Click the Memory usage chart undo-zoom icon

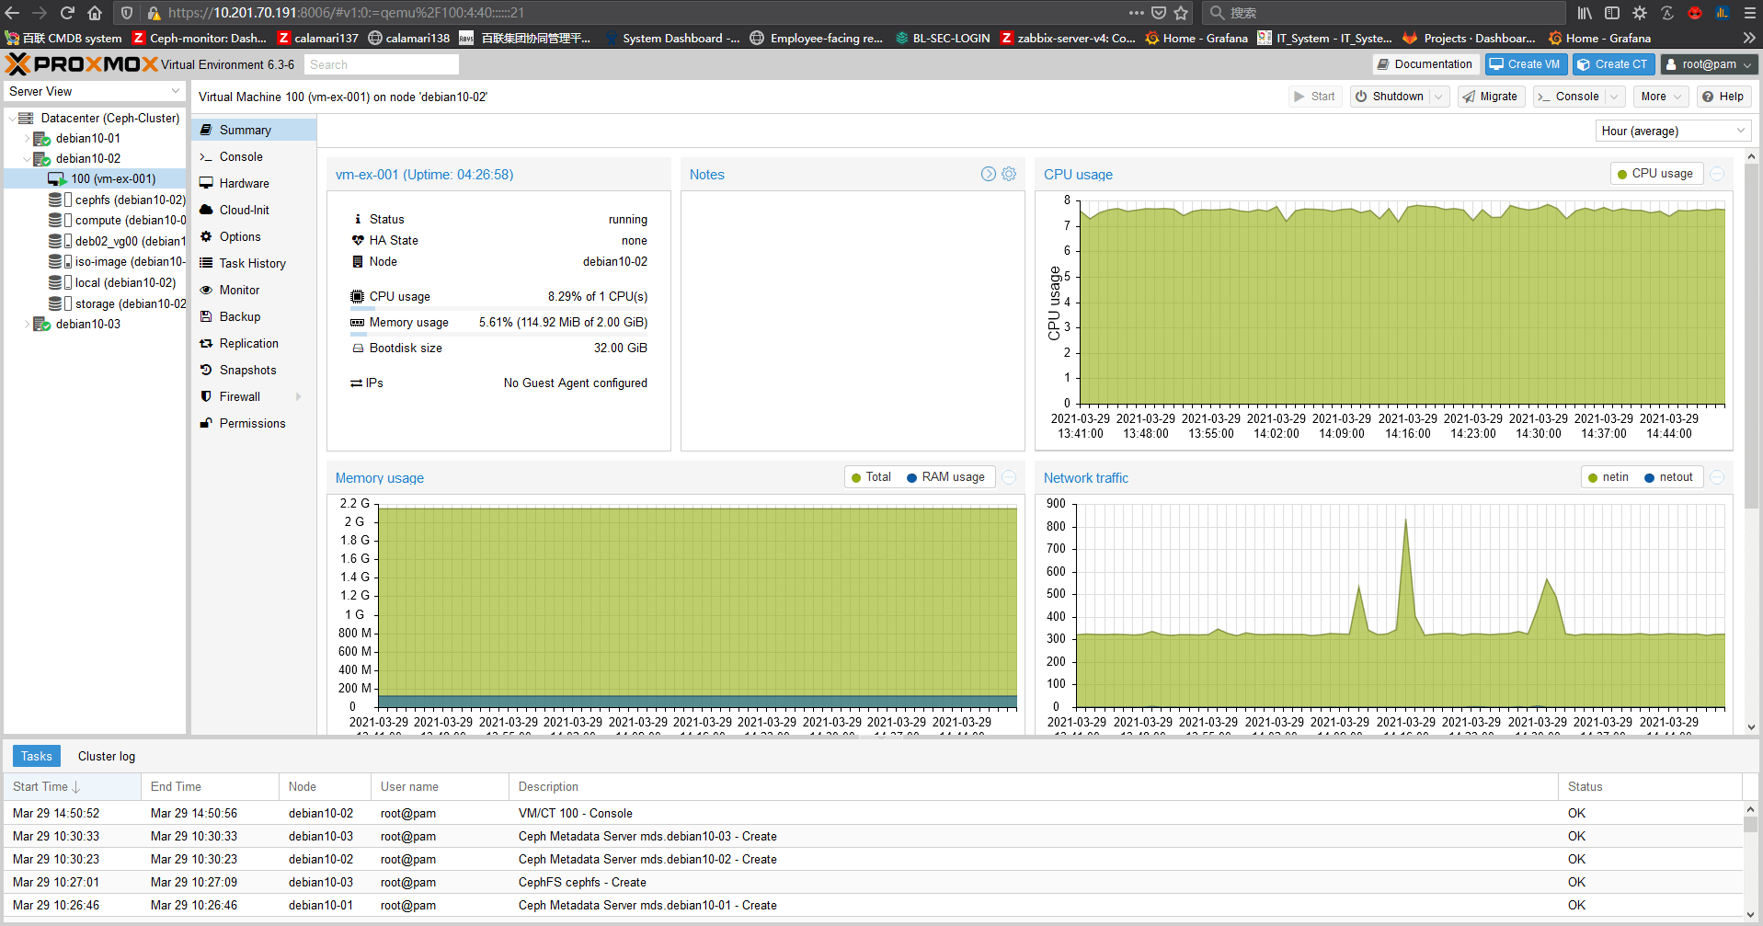coord(1009,477)
